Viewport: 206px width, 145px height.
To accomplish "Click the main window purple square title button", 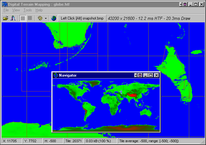I will point(184,4).
